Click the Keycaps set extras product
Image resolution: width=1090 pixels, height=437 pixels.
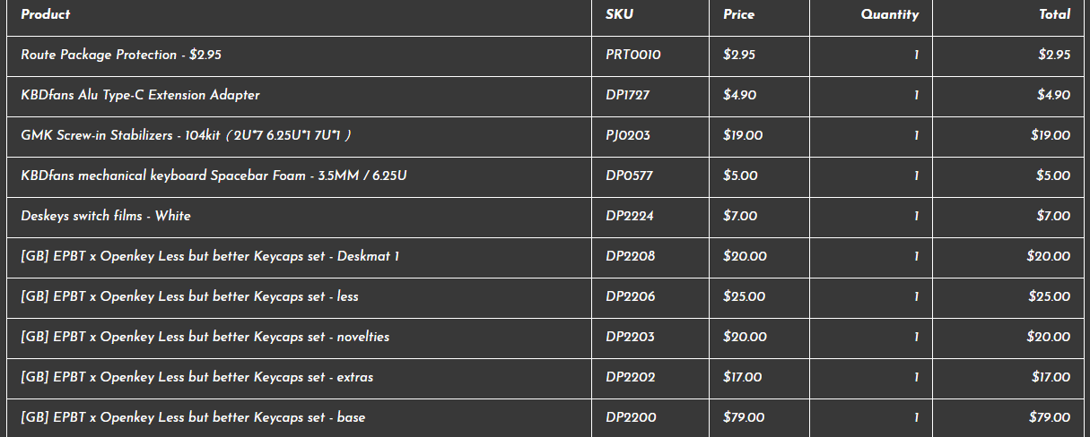[x=196, y=377]
